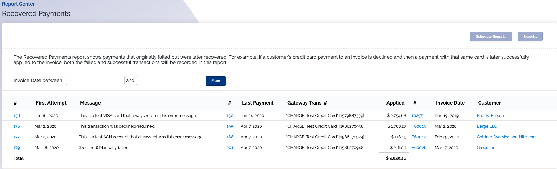Open first attempt payment 136

pyautogui.click(x=17, y=116)
